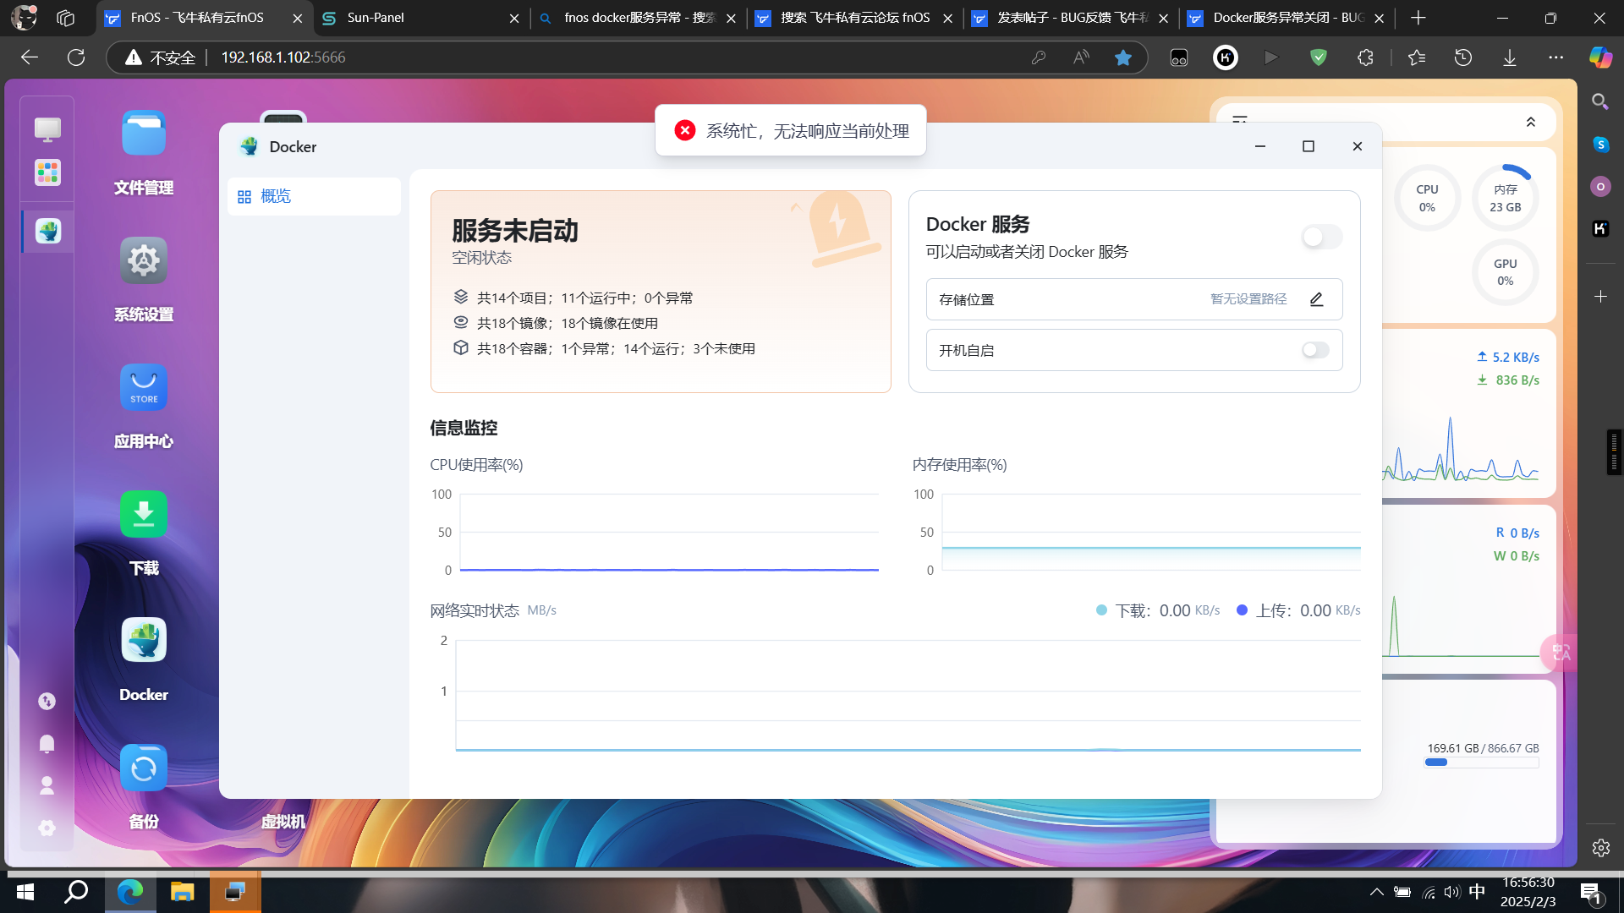Image resolution: width=1624 pixels, height=913 pixels.
Task: Open Edge sidebar settings gear
Action: 1600,848
